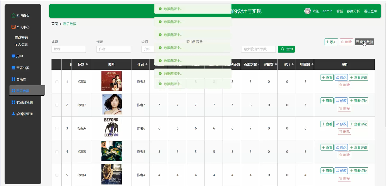Click 查看 for the 标题6 row
This screenshot has width=386, height=186.
point(327,124)
